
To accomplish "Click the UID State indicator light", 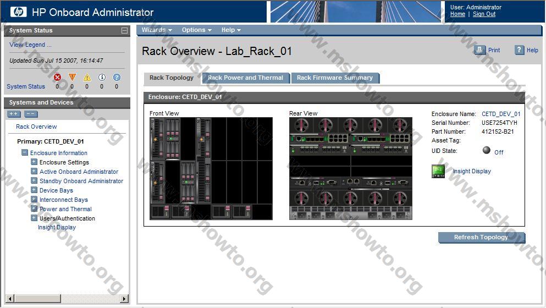I will (487, 150).
